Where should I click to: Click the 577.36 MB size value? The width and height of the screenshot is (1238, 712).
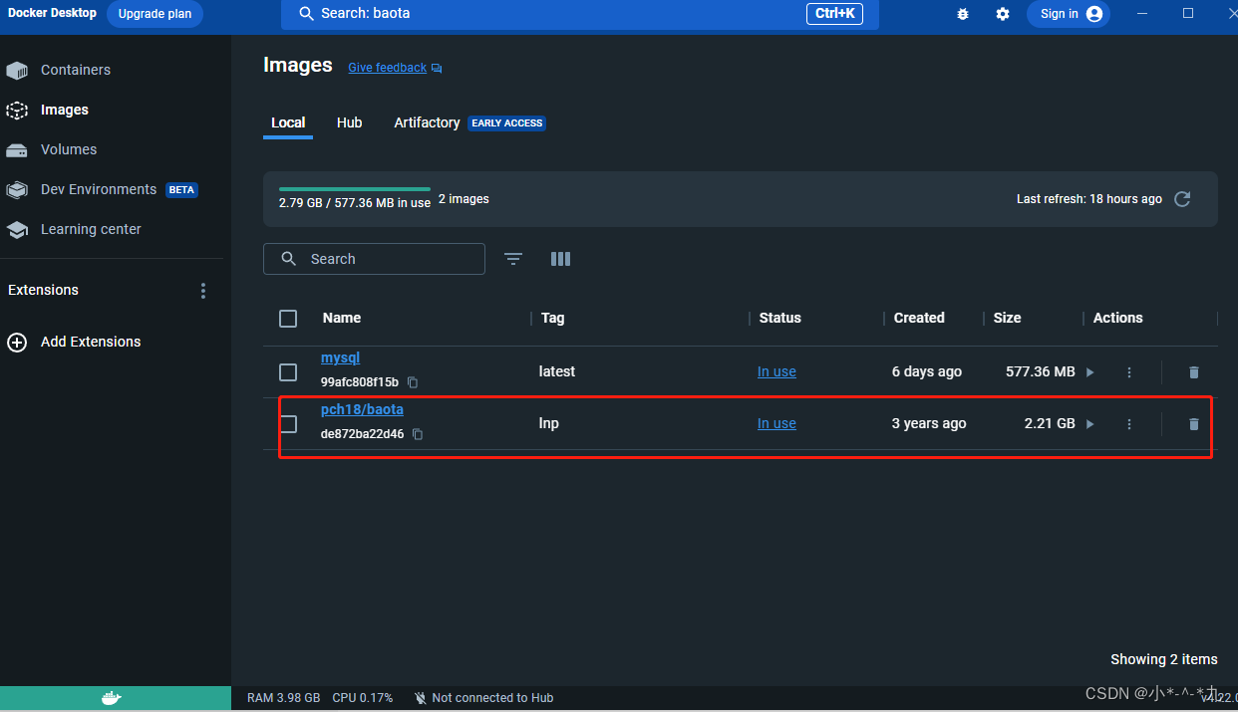pyautogui.click(x=1041, y=371)
